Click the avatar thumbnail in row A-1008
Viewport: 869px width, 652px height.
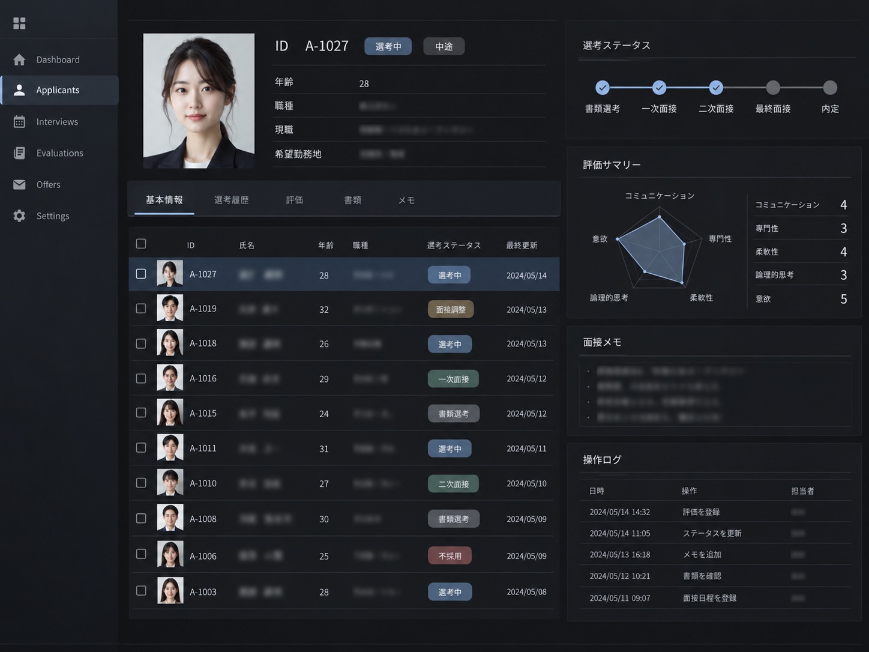[x=170, y=518]
